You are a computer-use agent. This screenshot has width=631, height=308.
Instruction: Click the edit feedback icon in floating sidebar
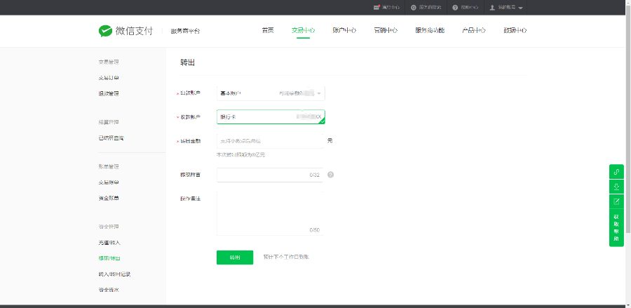click(x=616, y=201)
